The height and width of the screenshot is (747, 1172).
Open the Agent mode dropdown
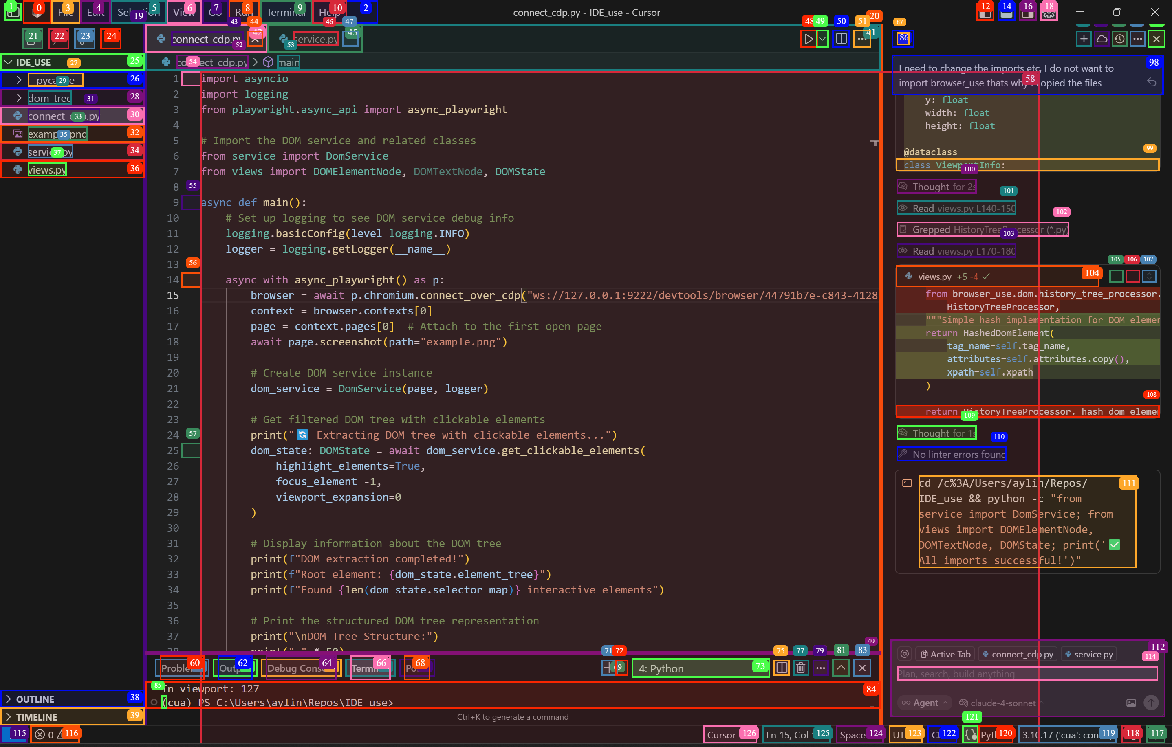coord(924,703)
